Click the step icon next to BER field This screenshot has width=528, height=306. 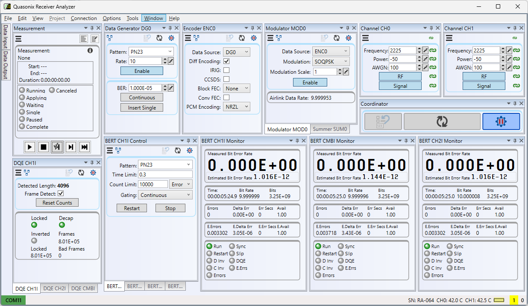pyautogui.click(x=171, y=88)
